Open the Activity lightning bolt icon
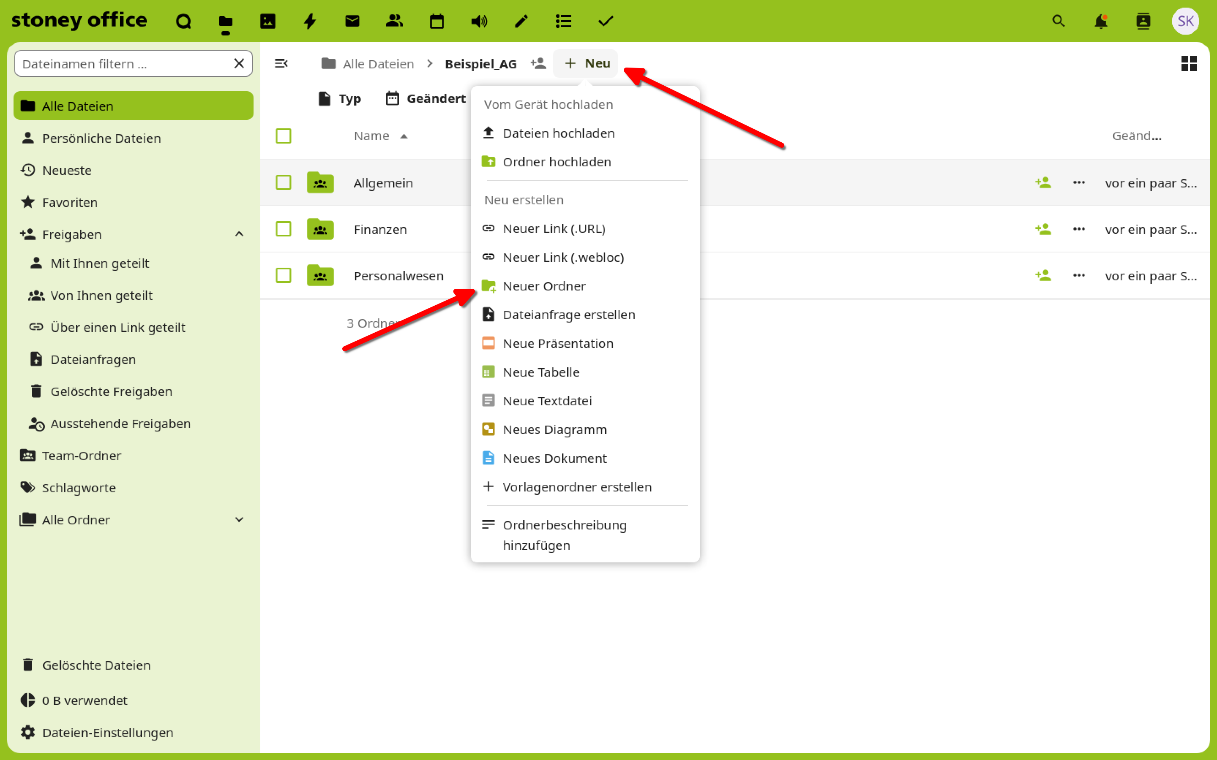Viewport: 1217px width, 760px height. point(310,21)
